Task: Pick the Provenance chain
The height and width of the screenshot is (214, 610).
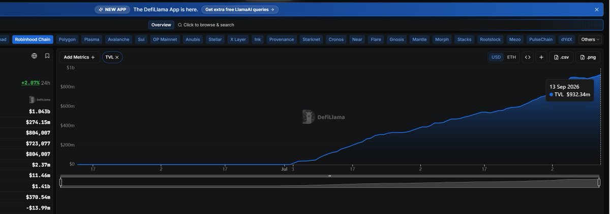Action: [282, 39]
